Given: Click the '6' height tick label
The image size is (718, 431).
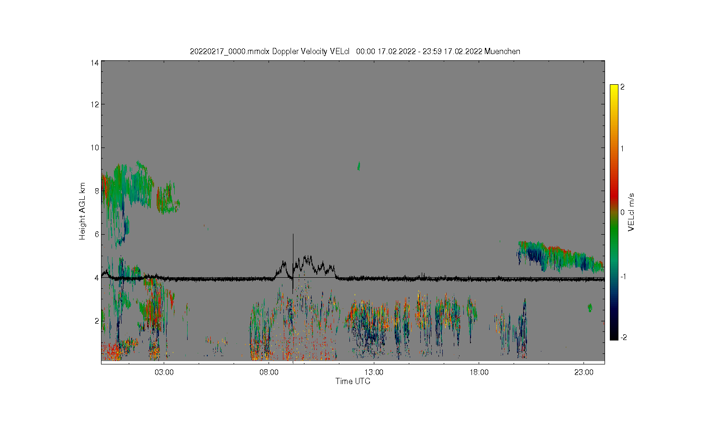Looking at the screenshot, I should [x=97, y=234].
